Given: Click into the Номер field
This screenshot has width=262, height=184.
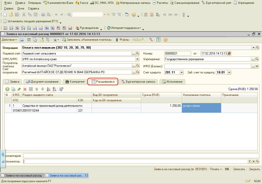Looking at the screenshot, I should [x=178, y=53].
